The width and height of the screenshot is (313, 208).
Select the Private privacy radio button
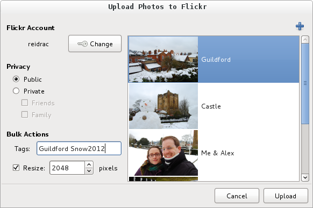point(16,91)
